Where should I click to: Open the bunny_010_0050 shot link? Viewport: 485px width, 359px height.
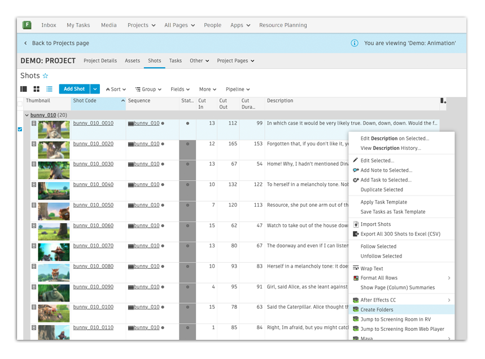pyautogui.click(x=93, y=205)
